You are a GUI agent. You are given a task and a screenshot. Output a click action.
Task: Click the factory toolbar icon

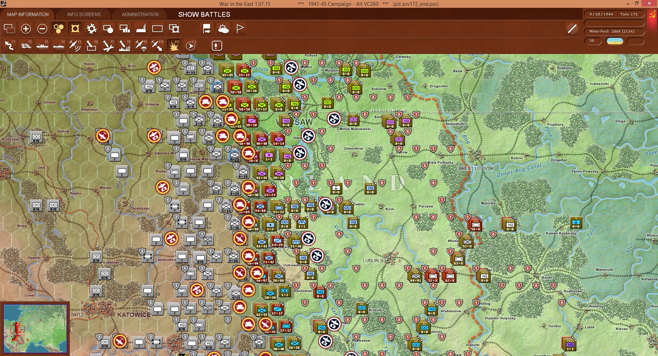(141, 29)
